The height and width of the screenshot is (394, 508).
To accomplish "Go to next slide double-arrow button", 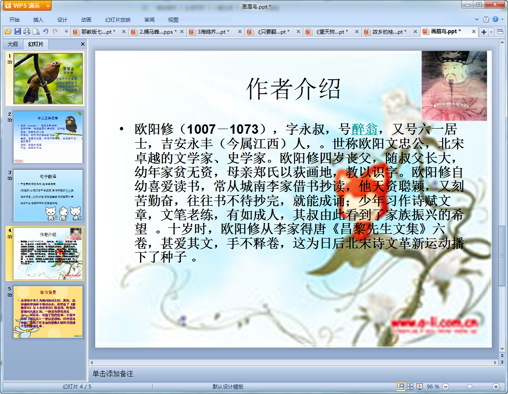I will click(502, 362).
